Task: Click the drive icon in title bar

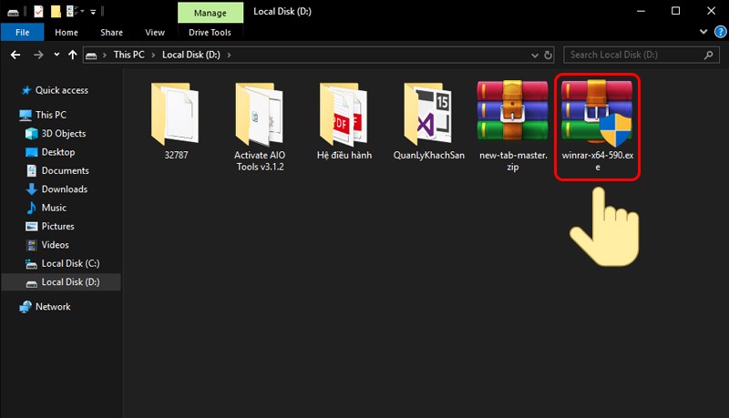Action: pyautogui.click(x=13, y=12)
